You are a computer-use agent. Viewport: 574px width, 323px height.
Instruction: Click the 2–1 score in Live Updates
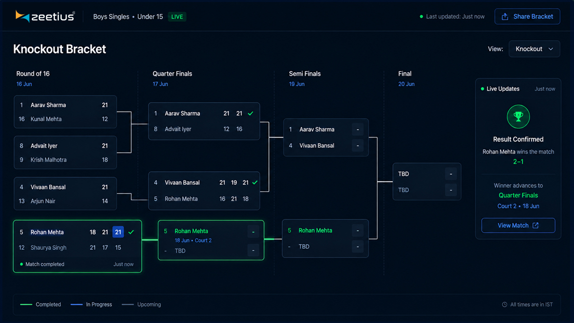tap(518, 162)
